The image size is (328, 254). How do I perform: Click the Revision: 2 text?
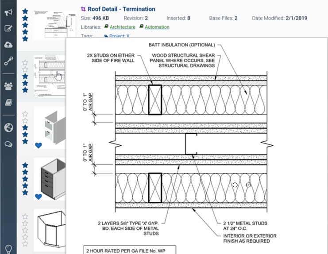[x=135, y=18]
